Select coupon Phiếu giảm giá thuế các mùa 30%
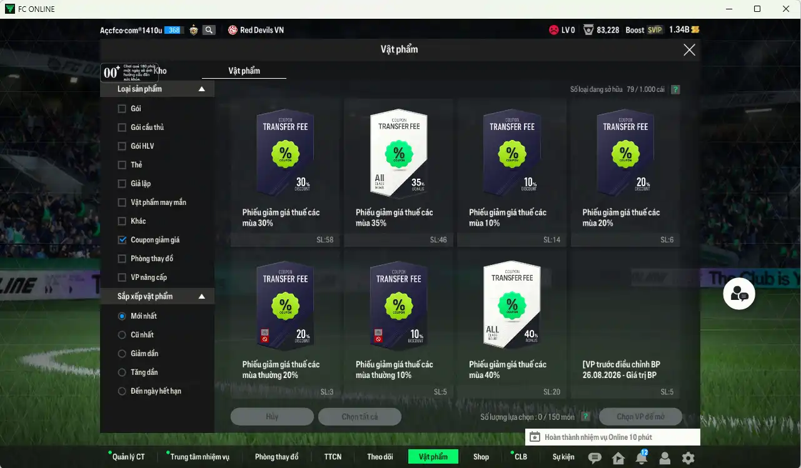The width and height of the screenshot is (801, 468). (285, 172)
